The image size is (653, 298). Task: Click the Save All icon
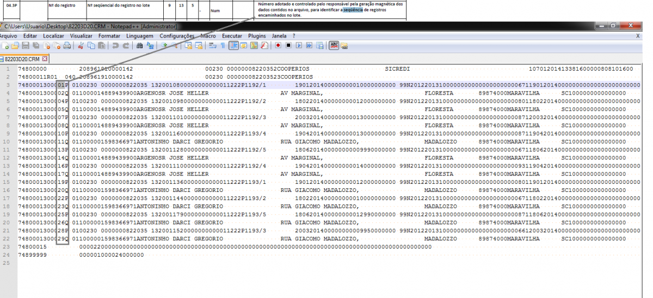click(36, 45)
